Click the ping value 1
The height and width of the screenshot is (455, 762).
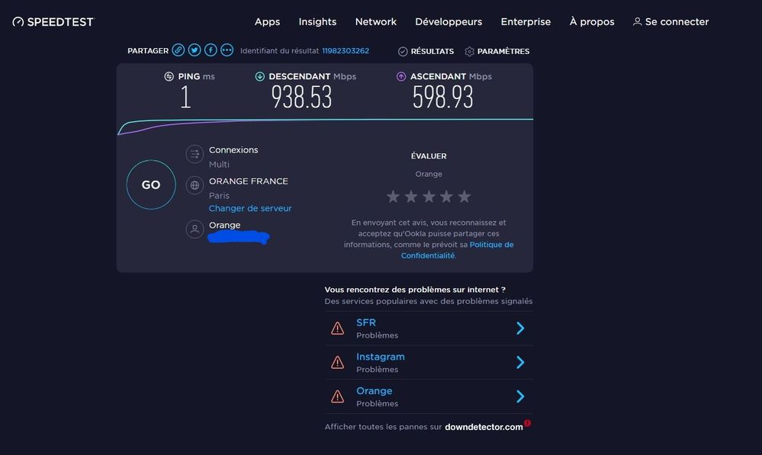coord(185,97)
